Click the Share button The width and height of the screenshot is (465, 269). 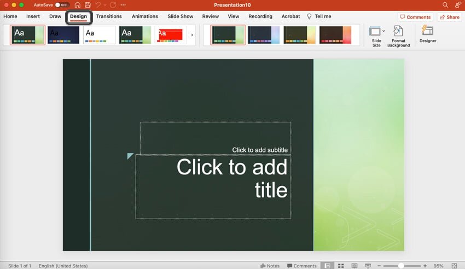pos(449,17)
